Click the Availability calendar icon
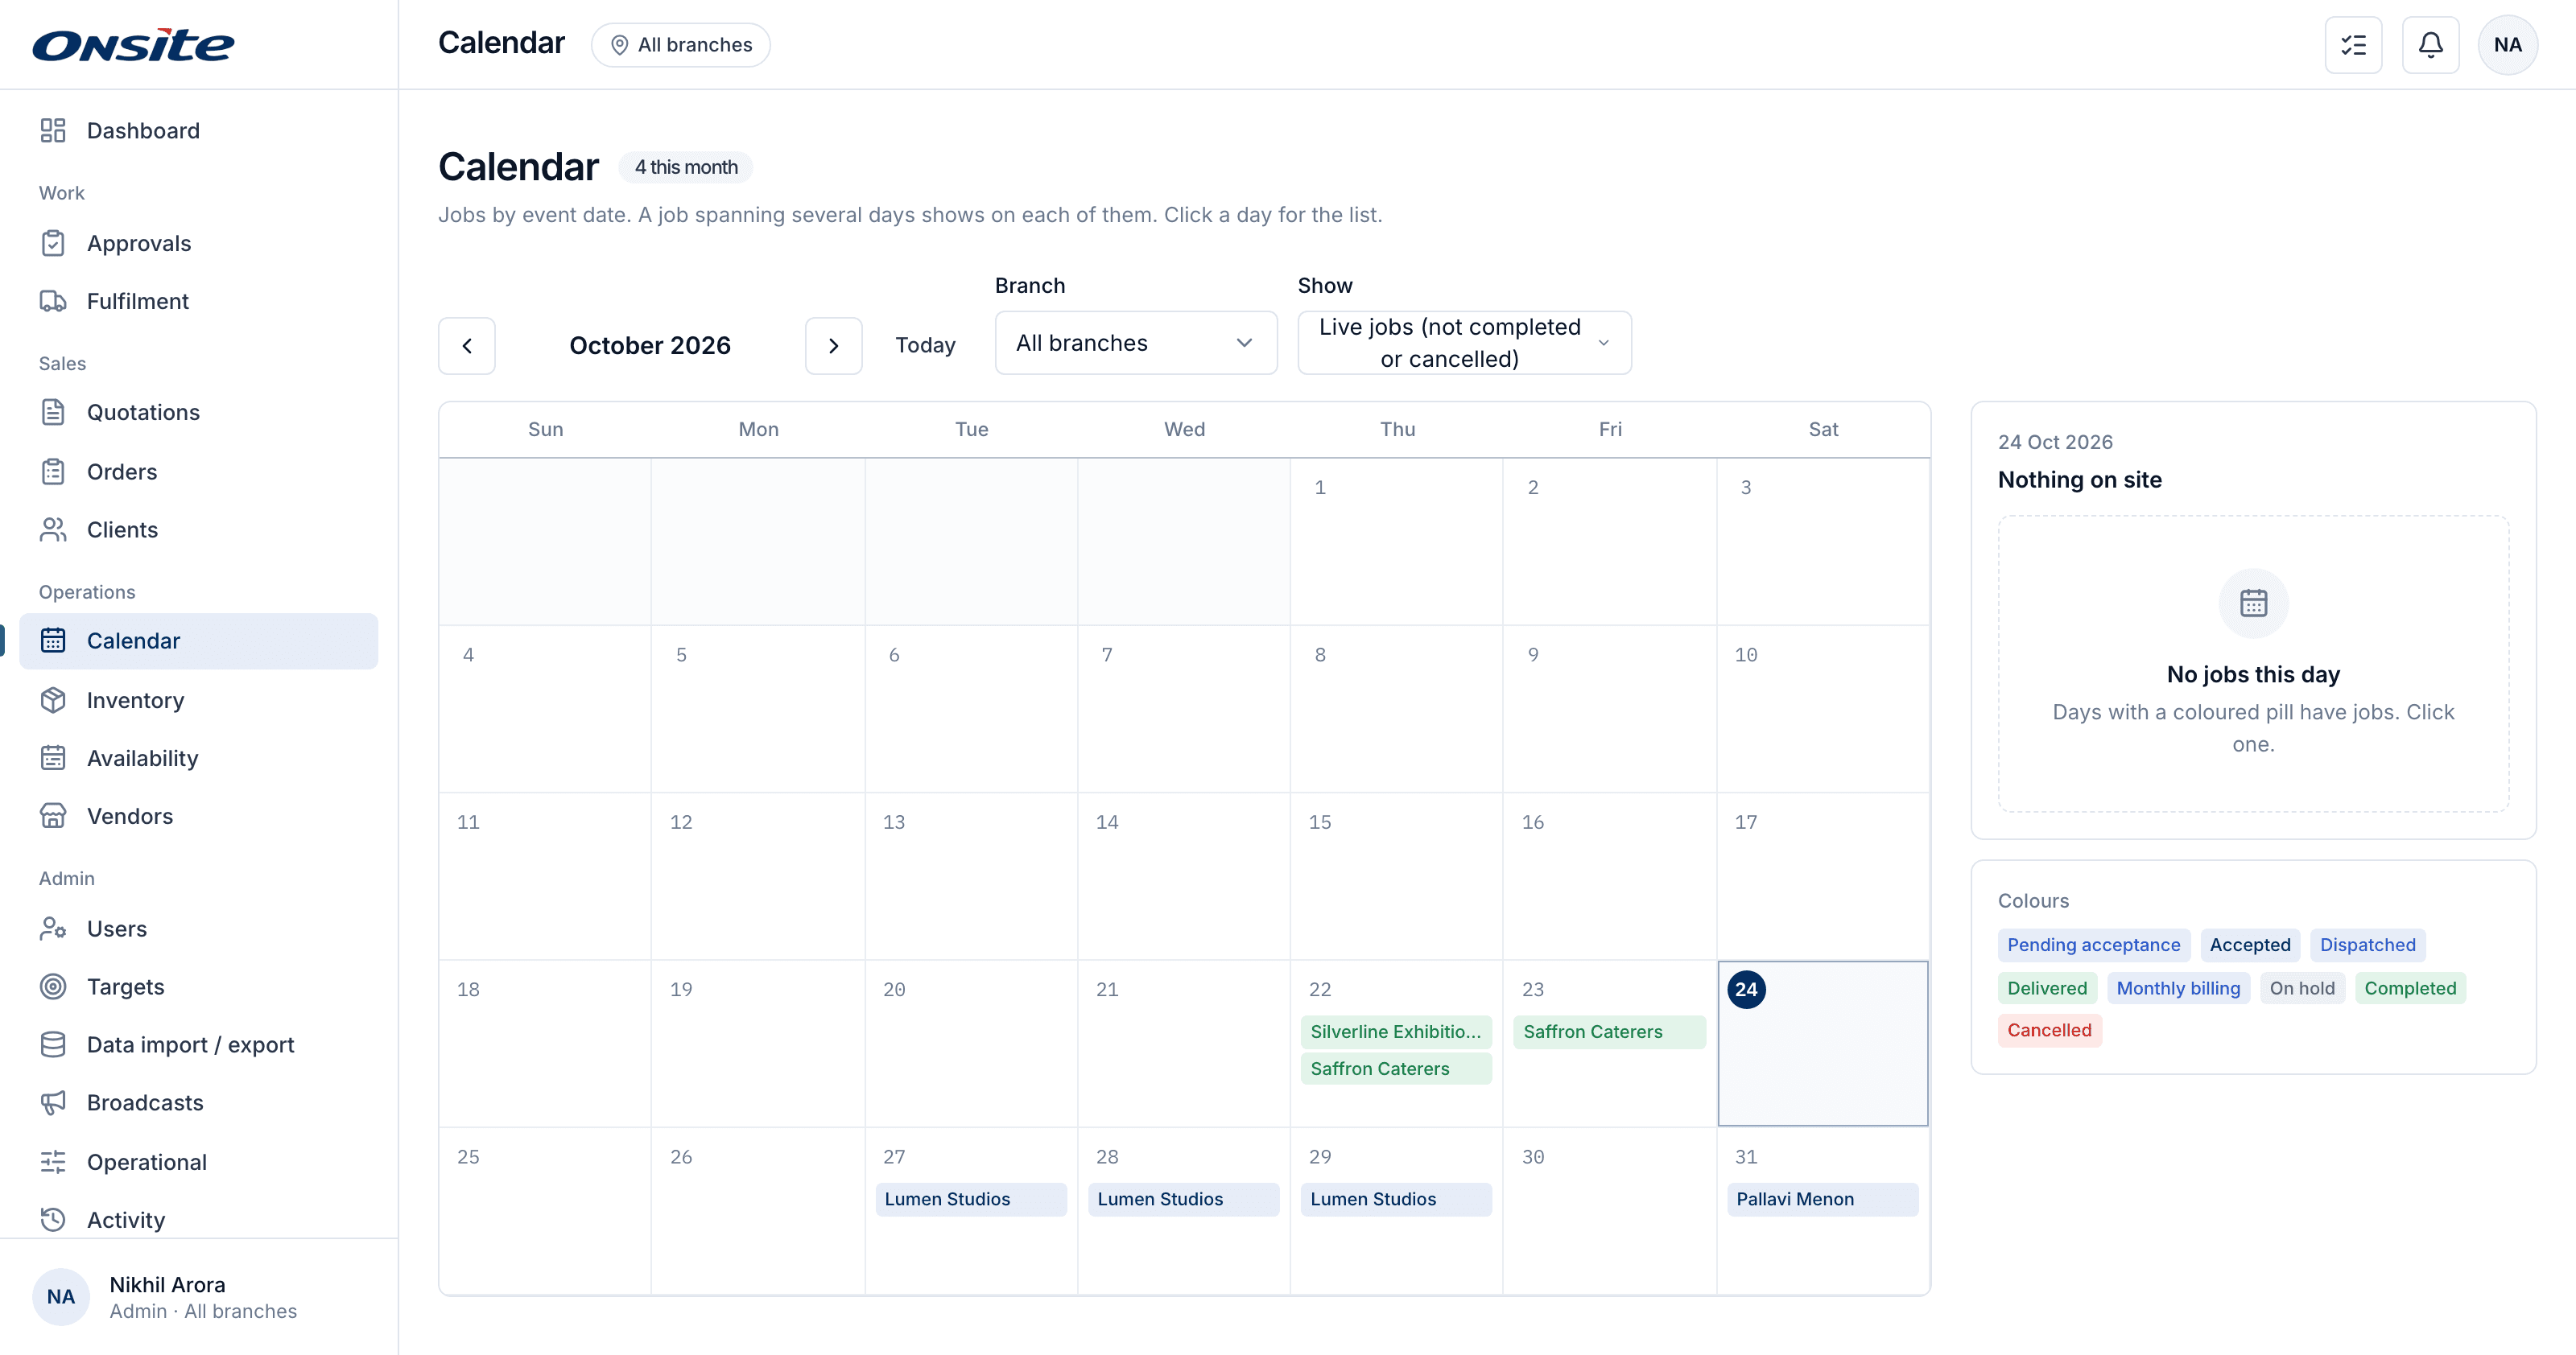 pyautogui.click(x=53, y=759)
